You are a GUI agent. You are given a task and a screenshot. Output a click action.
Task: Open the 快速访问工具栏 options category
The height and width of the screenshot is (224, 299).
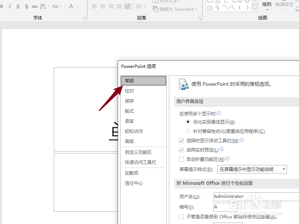click(x=144, y=162)
